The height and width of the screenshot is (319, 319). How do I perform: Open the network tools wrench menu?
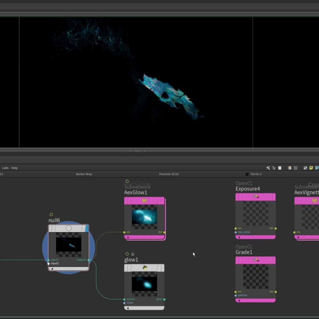click(x=268, y=168)
